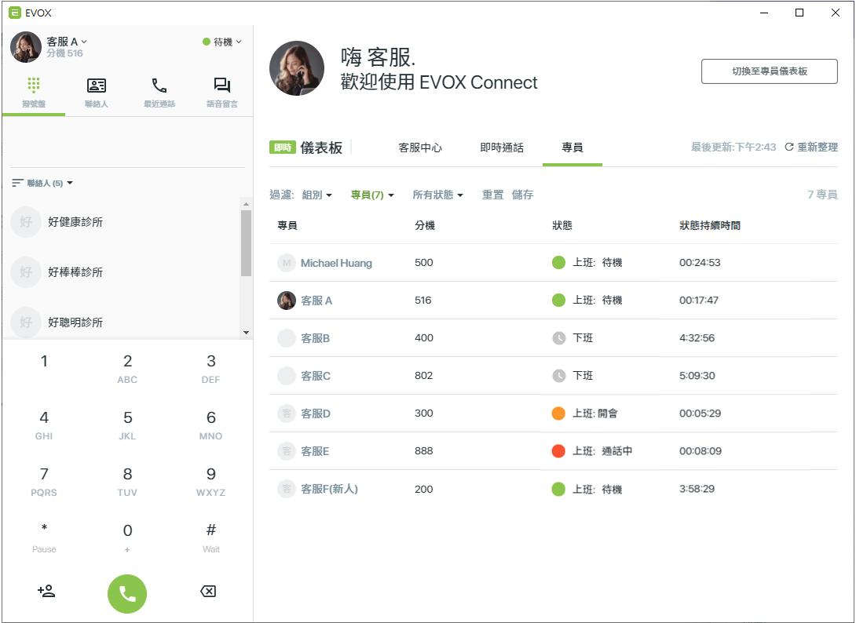Click the refresh 重新整理 icon
856x623 pixels.
pyautogui.click(x=788, y=147)
